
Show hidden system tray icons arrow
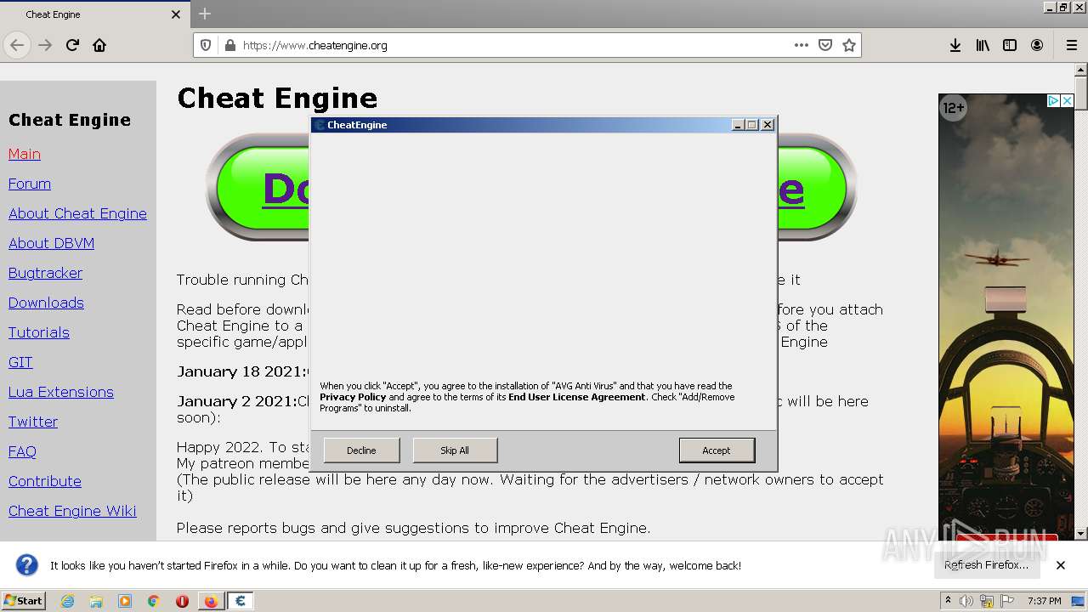(948, 600)
